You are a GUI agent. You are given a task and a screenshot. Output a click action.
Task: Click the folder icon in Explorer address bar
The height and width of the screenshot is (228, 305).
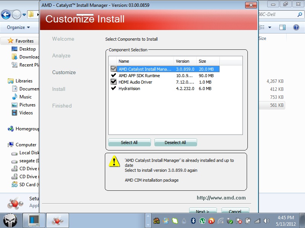pos(31,14)
